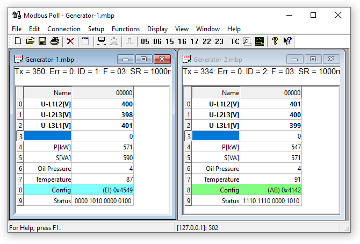Select function 16 in the toolbar

(182, 41)
